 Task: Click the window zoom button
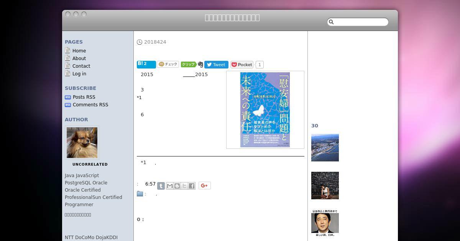click(x=84, y=14)
